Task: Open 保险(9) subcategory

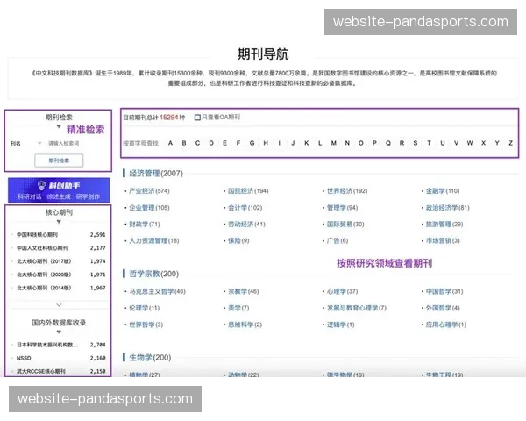Action: pyautogui.click(x=238, y=240)
